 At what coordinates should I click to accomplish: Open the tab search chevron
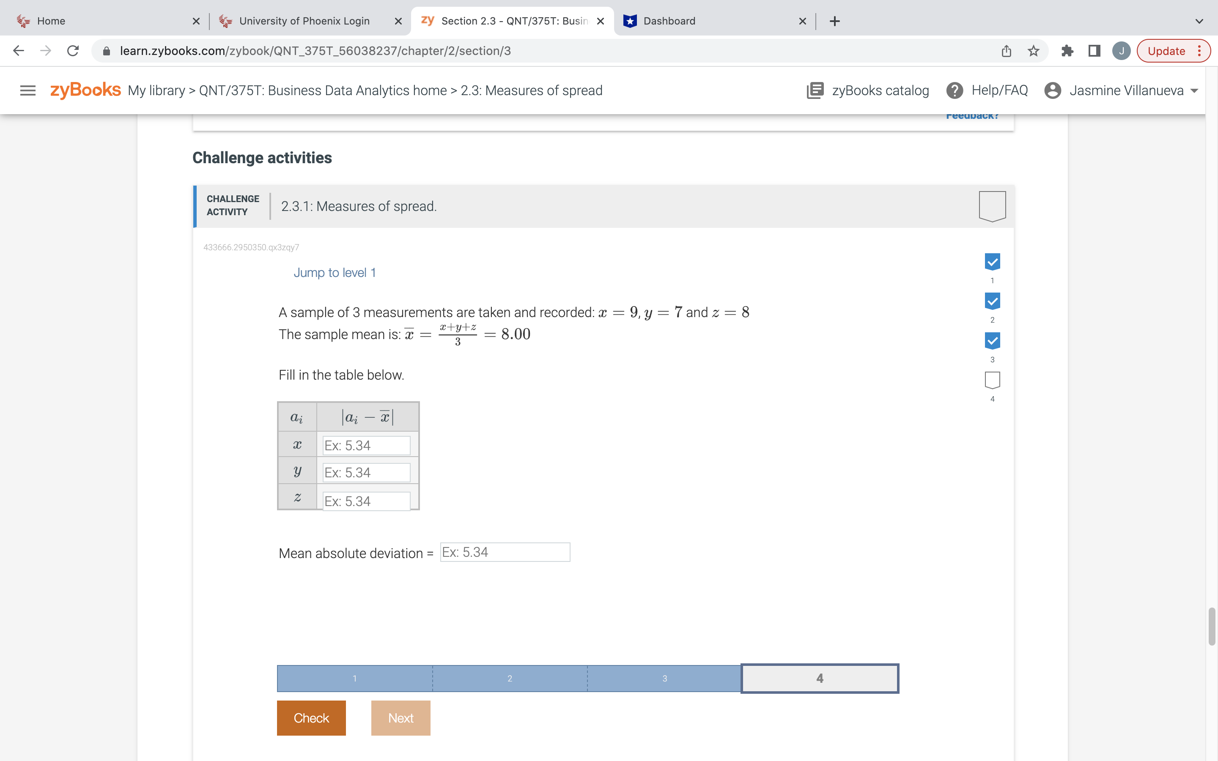point(1199,21)
